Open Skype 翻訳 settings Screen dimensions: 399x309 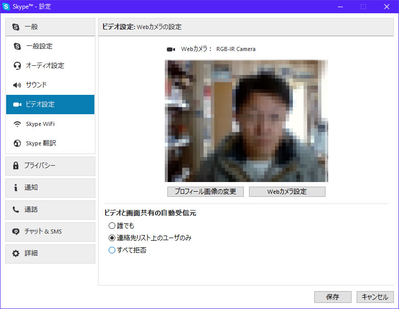[x=50, y=143]
